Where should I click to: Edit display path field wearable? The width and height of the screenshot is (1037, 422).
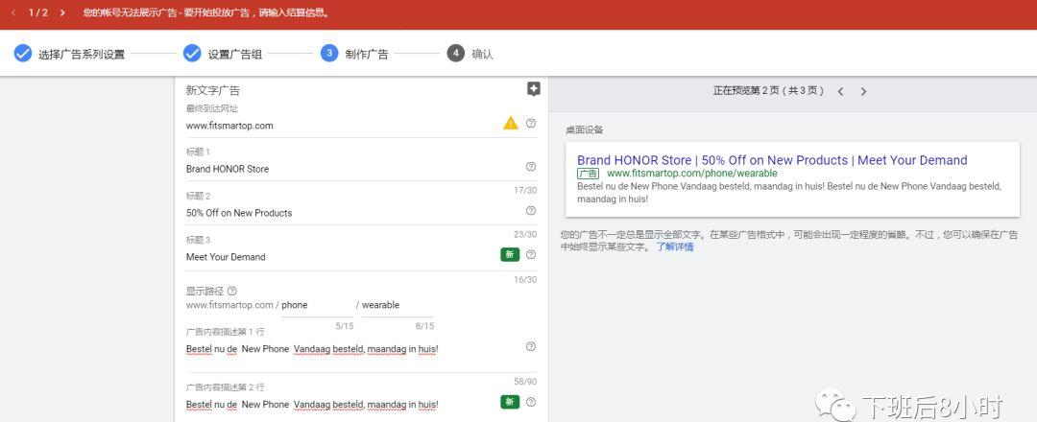click(398, 305)
